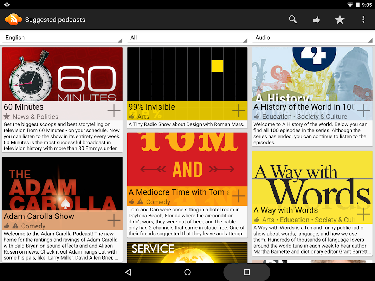Open A Way with Words yellow artwork
The width and height of the screenshot is (375, 281).
pos(312,177)
